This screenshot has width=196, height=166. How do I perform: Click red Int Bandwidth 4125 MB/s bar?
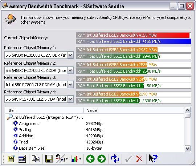[x=133, y=35]
